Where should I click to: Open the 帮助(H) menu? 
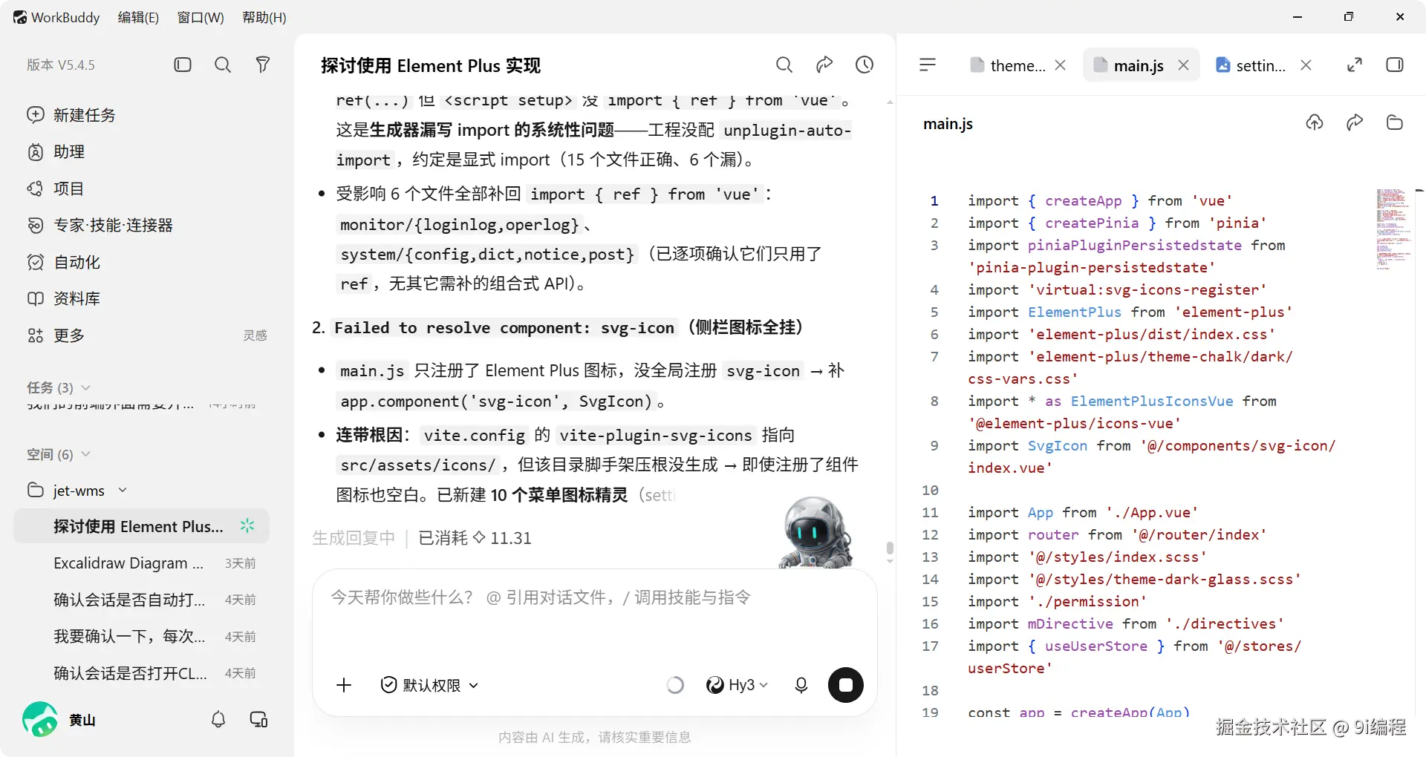264,17
